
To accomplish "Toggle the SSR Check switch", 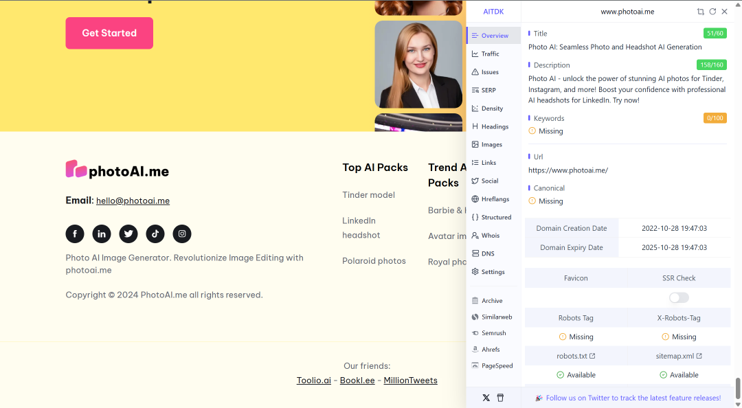I will click(x=679, y=297).
